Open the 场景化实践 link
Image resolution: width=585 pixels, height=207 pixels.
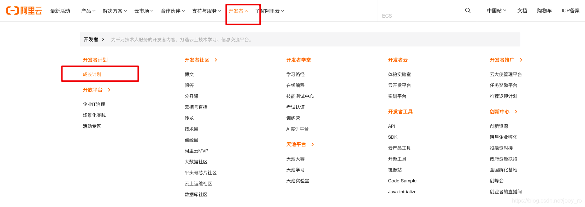(94, 115)
